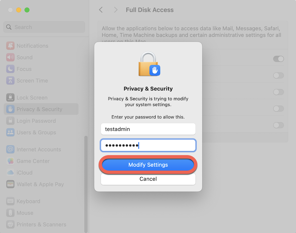Click the sidebar Search field
This screenshot has width=296, height=233.
pyautogui.click(x=44, y=27)
